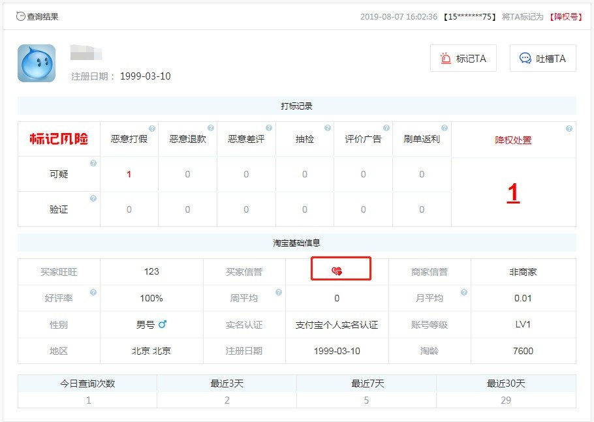Open the big red underlined 1 under 降权处置
This screenshot has height=422, width=594.
coord(513,193)
